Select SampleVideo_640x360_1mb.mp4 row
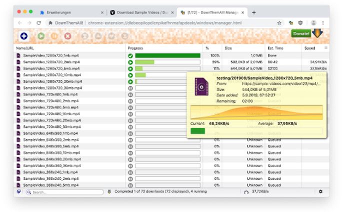Viewport: 342px width, 212px height. [100, 133]
